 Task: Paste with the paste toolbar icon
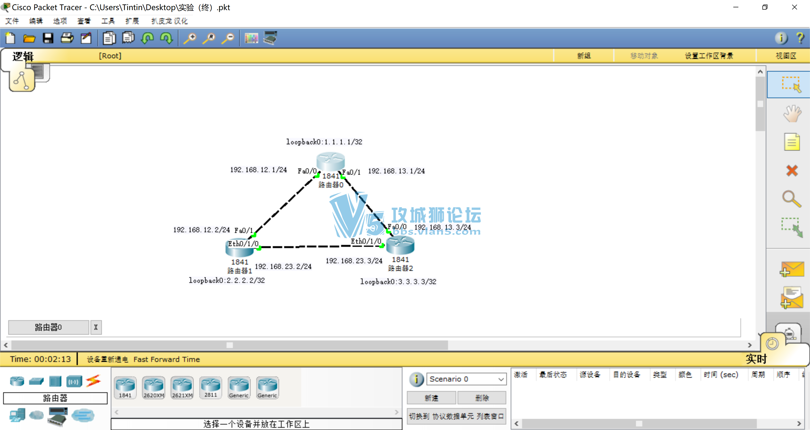[129, 38]
